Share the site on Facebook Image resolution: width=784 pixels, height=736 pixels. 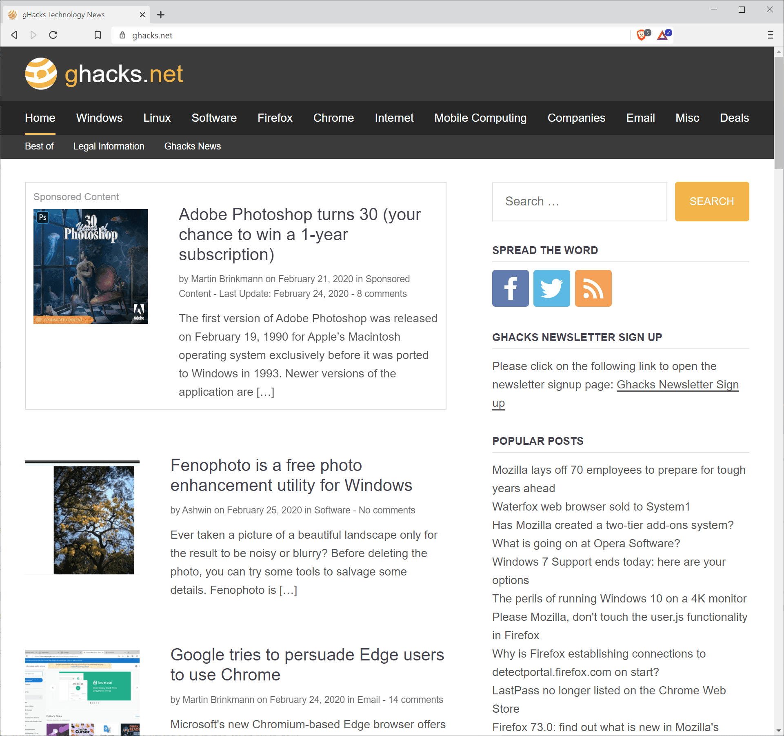tap(510, 288)
